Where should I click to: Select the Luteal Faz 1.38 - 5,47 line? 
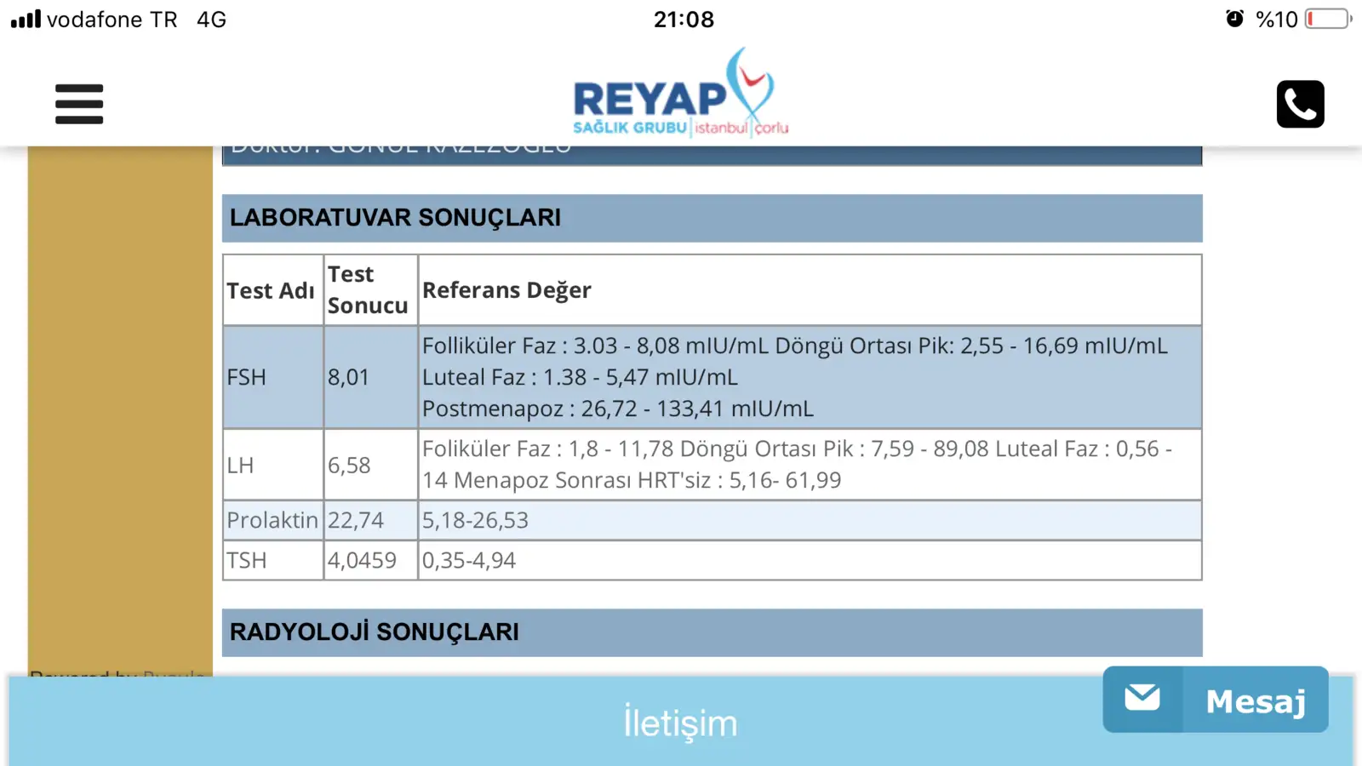point(580,377)
